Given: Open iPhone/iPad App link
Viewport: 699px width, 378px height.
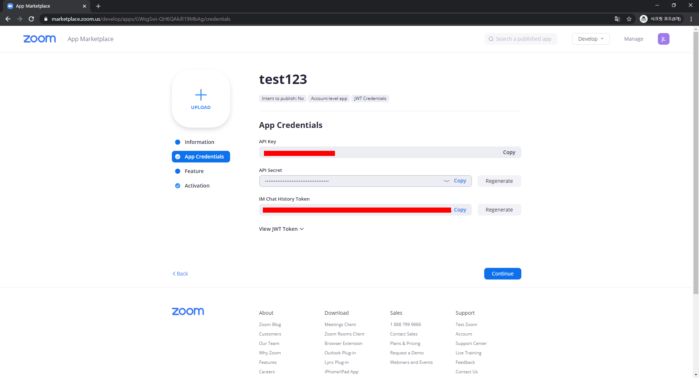Looking at the screenshot, I should [x=341, y=372].
